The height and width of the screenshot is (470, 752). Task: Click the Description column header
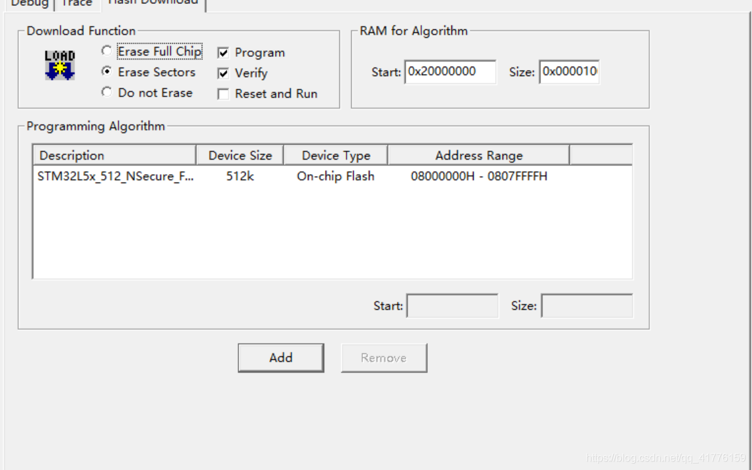[115, 155]
